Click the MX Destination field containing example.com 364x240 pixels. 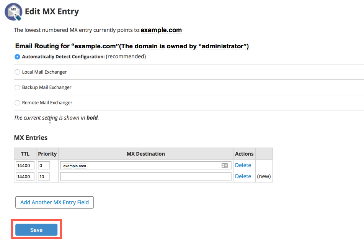(x=140, y=166)
